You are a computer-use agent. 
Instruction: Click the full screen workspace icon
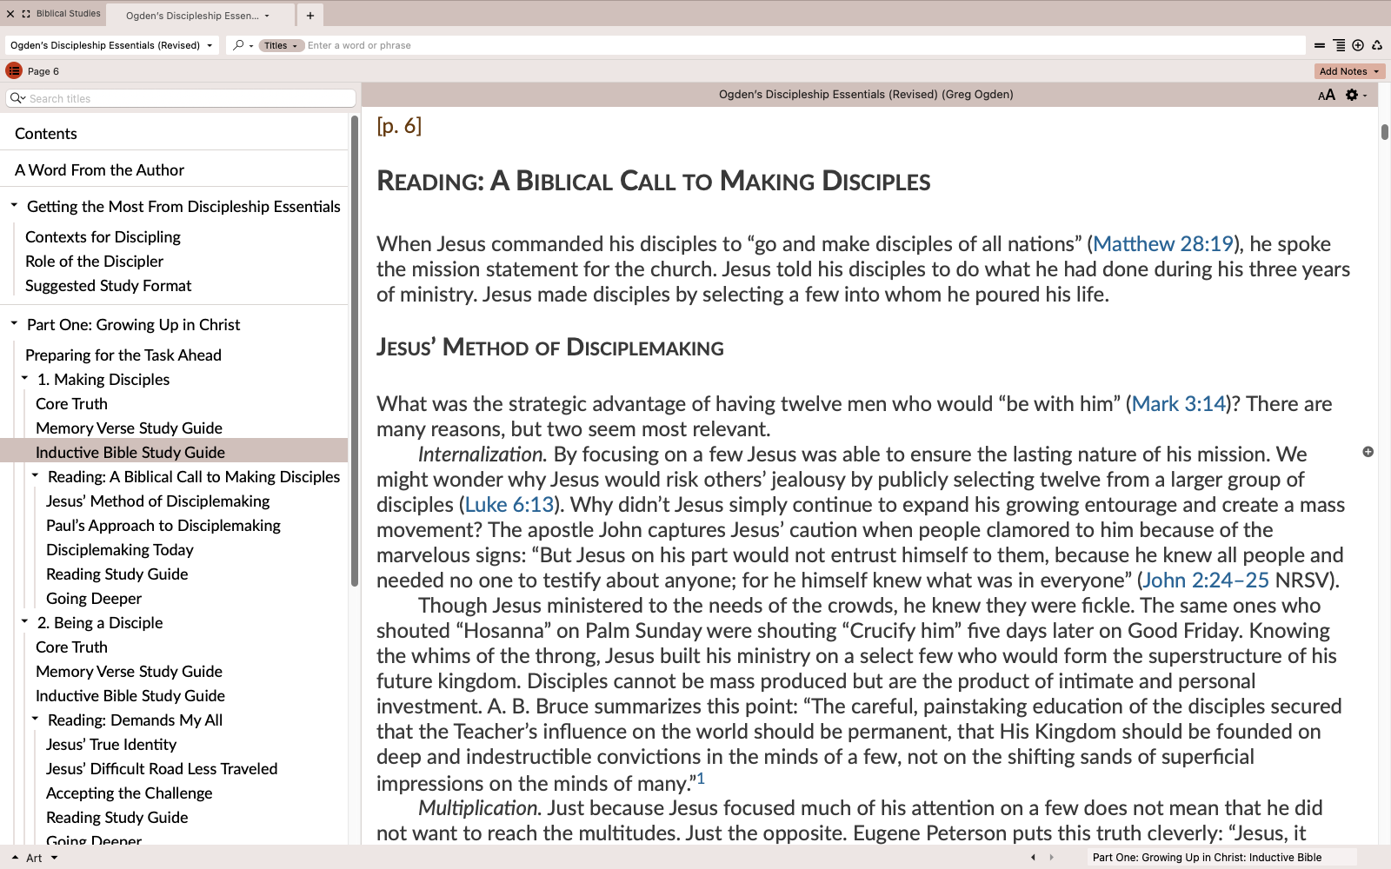pos(26,14)
